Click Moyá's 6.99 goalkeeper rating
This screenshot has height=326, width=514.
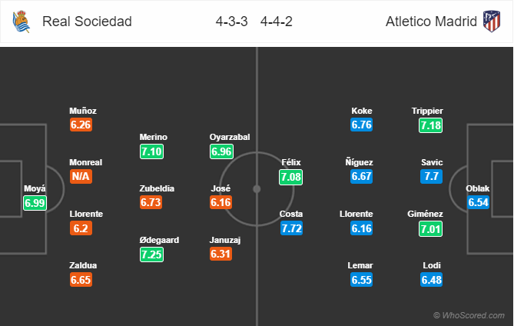click(35, 202)
